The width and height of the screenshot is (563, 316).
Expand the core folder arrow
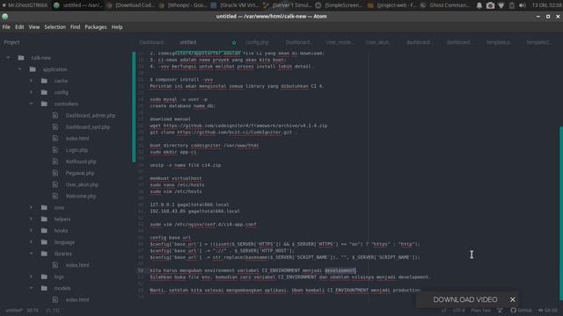(32, 207)
